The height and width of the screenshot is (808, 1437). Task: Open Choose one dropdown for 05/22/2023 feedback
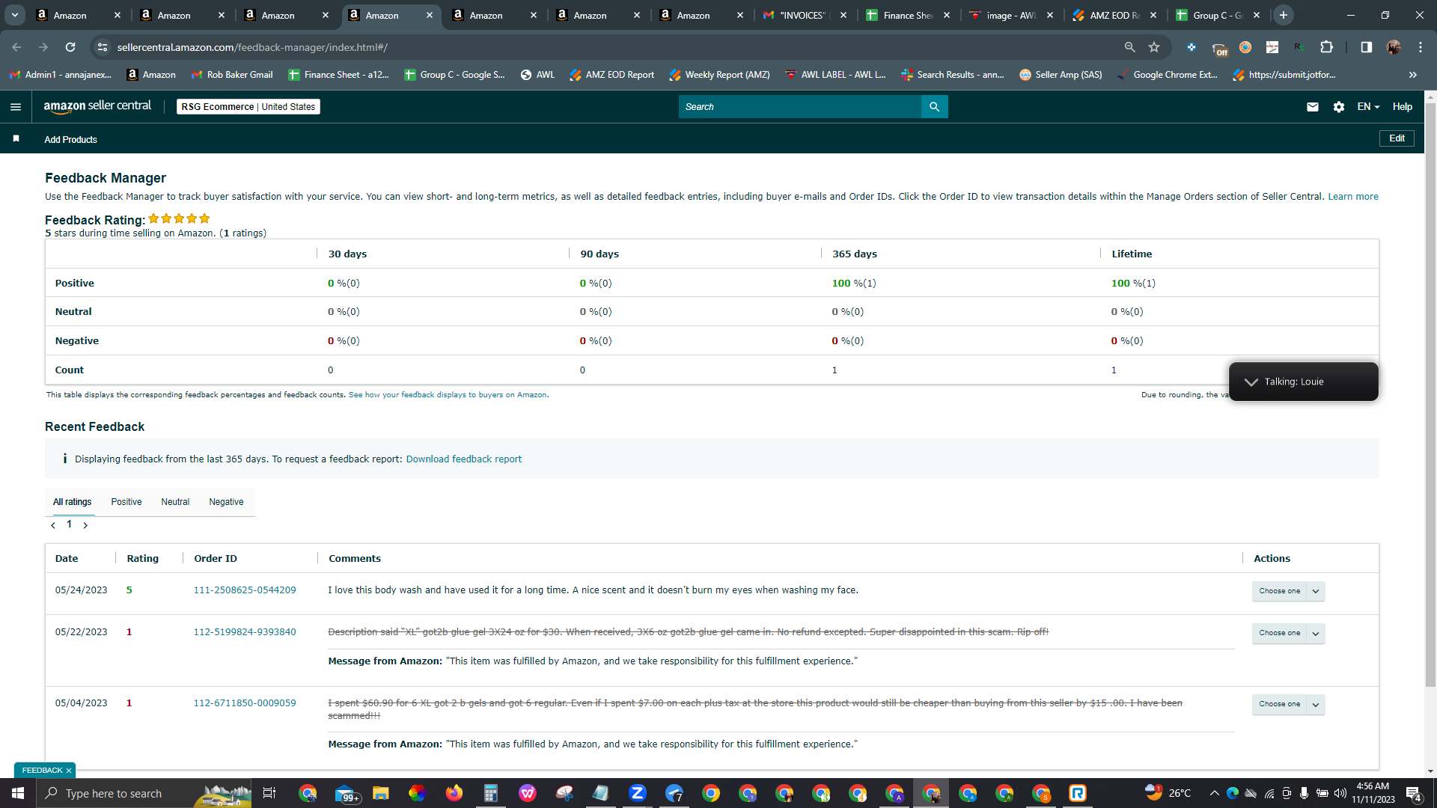pos(1288,633)
